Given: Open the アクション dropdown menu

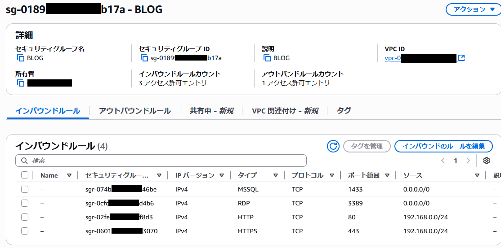Looking at the screenshot, I should (473, 9).
